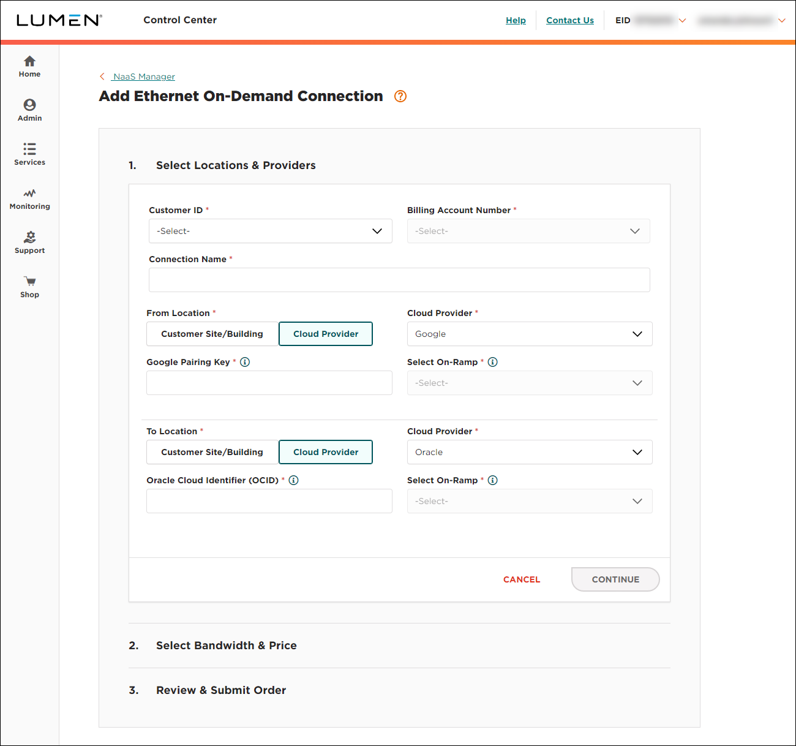The image size is (796, 746).
Task: Choose Cloud Provider for From Location
Action: tap(326, 334)
